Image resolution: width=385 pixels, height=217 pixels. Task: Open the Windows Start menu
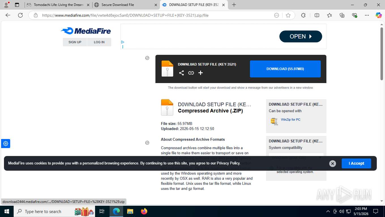click(x=7, y=211)
